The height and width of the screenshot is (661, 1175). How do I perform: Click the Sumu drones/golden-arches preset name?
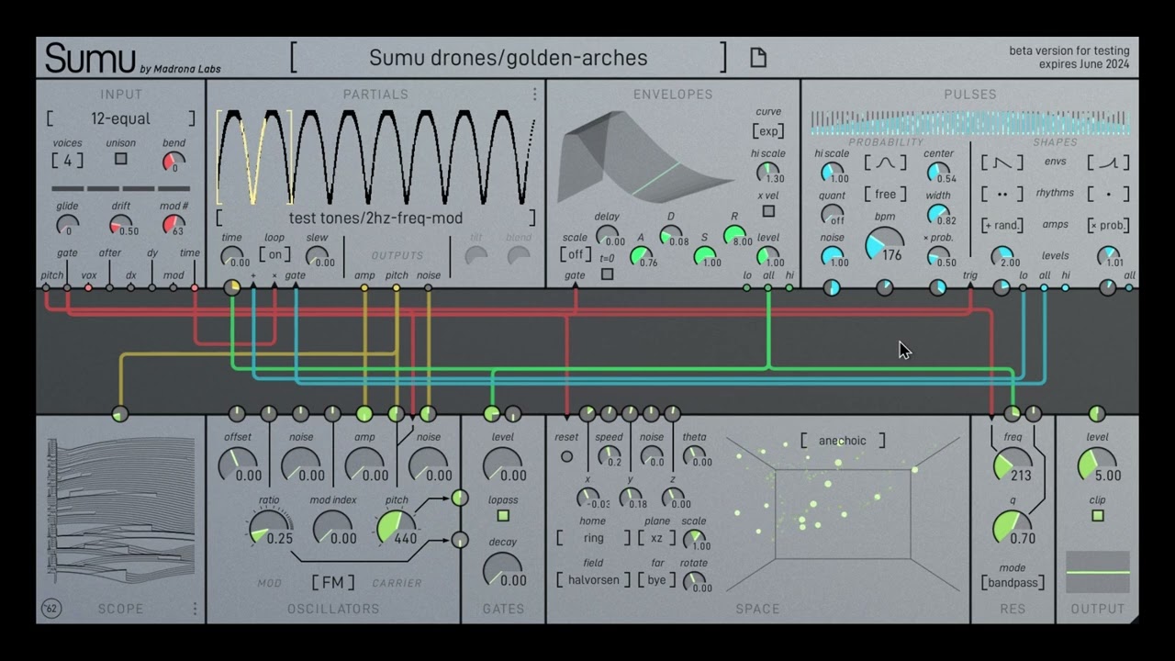coord(509,58)
